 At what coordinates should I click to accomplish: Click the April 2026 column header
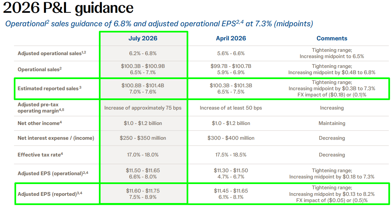click(231, 38)
